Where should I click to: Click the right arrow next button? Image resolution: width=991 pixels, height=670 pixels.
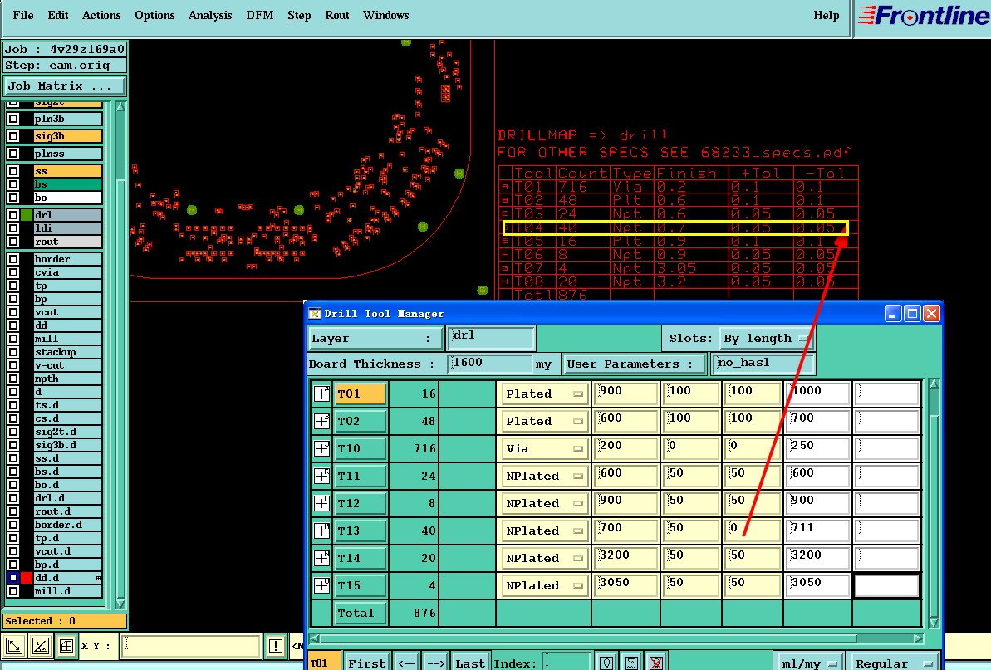point(435,663)
